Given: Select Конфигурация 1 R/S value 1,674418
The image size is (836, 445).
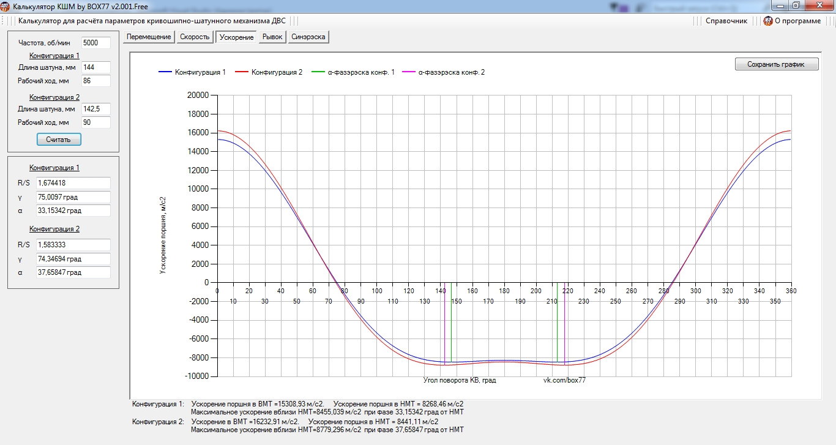Looking at the screenshot, I should point(73,183).
